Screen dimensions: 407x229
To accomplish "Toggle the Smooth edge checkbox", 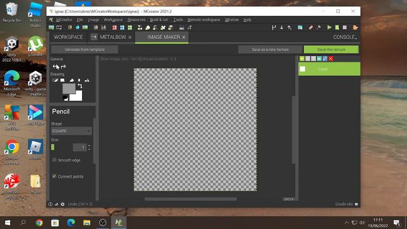I will [x=54, y=160].
